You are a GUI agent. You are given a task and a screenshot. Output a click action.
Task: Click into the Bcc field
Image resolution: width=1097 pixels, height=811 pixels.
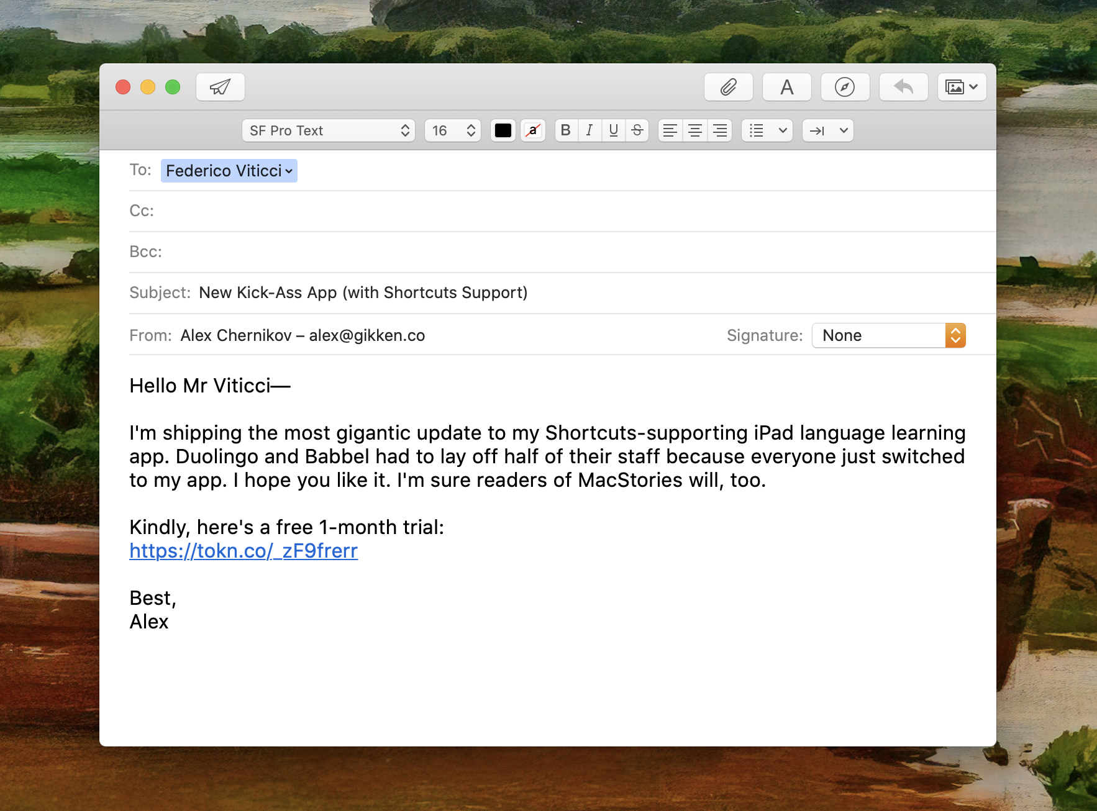click(x=562, y=252)
